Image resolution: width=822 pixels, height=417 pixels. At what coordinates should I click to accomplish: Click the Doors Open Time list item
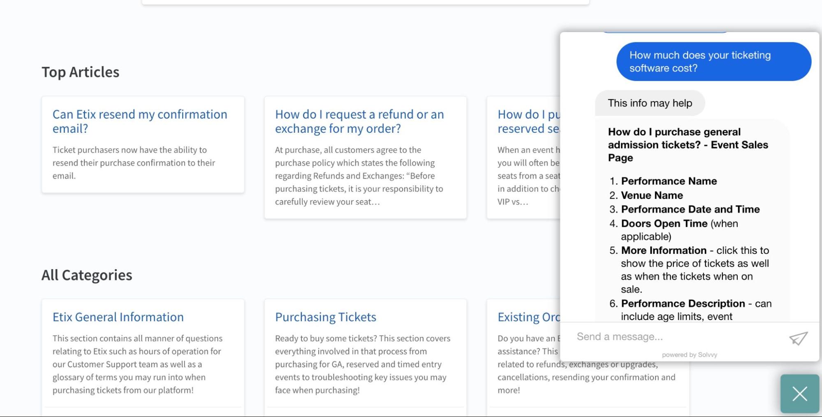tap(665, 223)
